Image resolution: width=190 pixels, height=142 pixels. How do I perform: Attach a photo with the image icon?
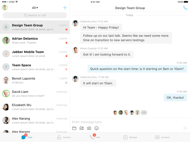[x=82, y=128]
